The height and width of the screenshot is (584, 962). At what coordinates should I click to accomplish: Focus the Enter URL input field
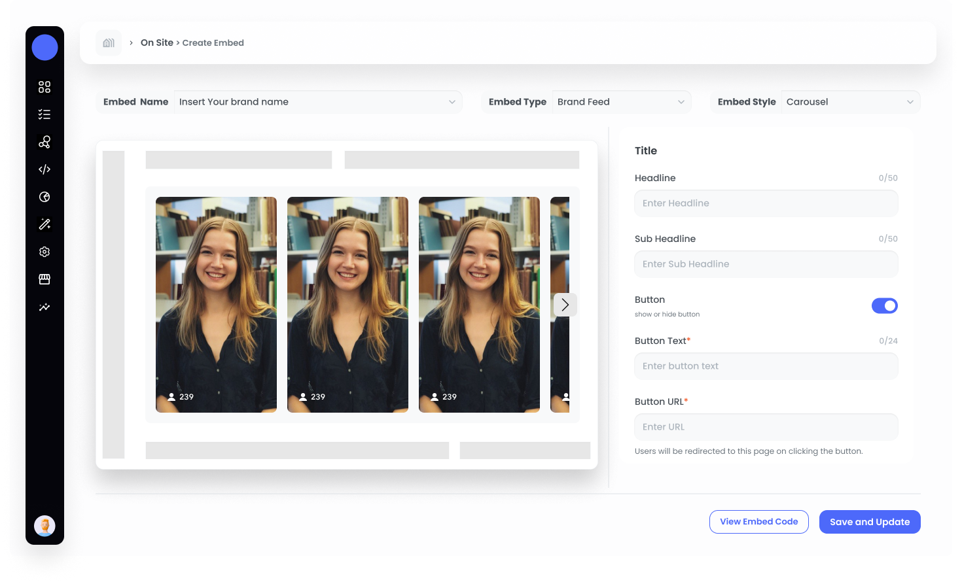[766, 427]
